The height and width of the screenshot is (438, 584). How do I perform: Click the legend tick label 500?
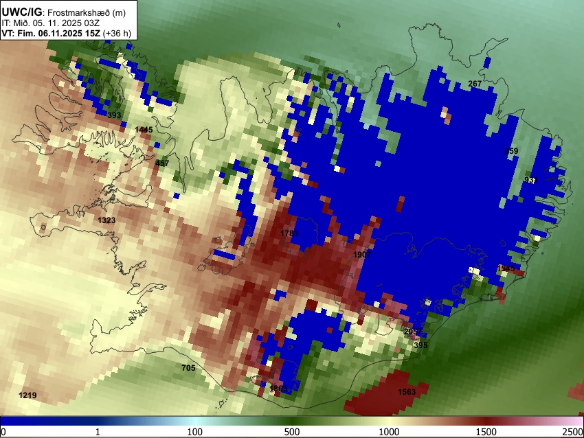click(x=292, y=432)
